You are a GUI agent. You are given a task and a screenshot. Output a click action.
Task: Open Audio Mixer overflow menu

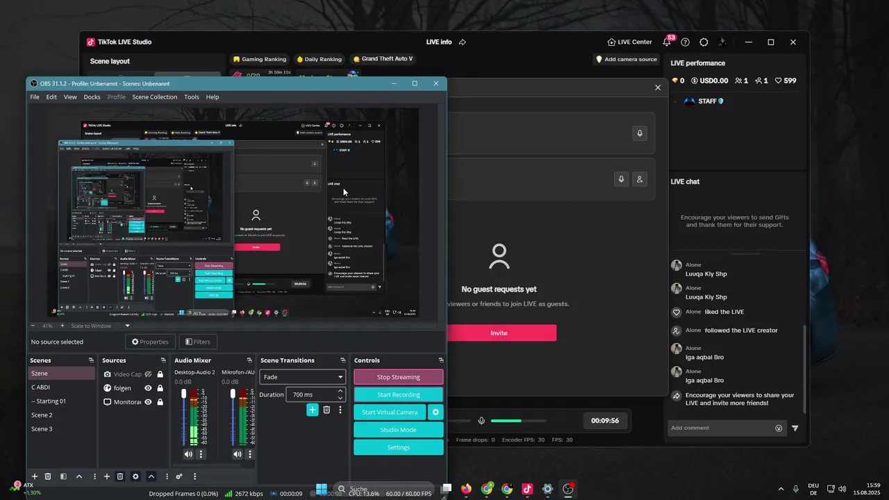194,476
